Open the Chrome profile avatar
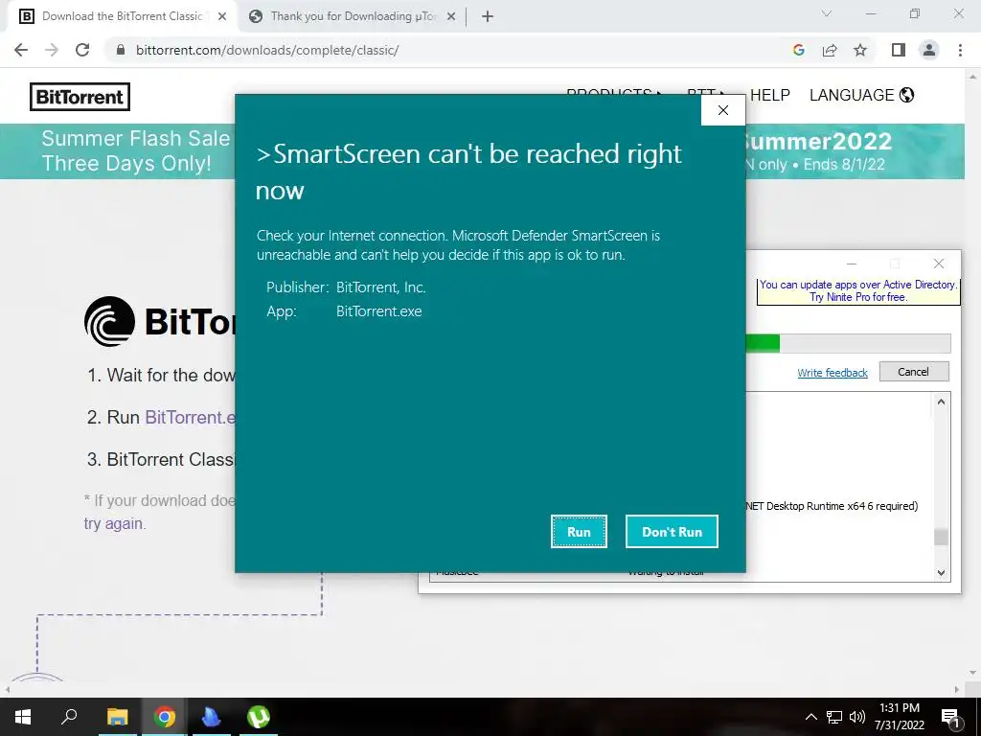 [929, 50]
